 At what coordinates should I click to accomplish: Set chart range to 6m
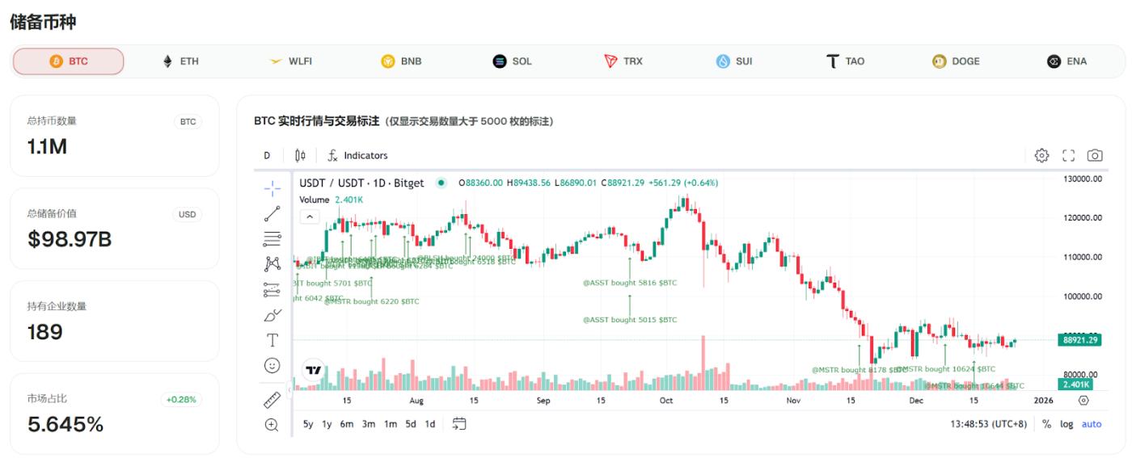(346, 424)
